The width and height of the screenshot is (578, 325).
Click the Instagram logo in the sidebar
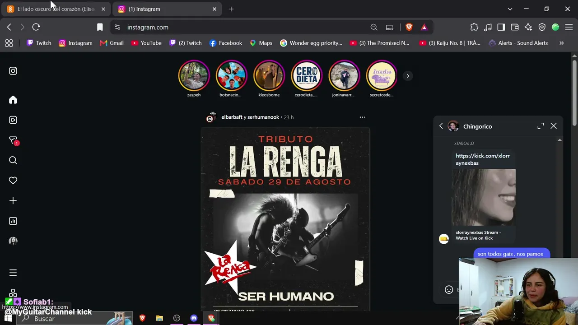(x=13, y=71)
